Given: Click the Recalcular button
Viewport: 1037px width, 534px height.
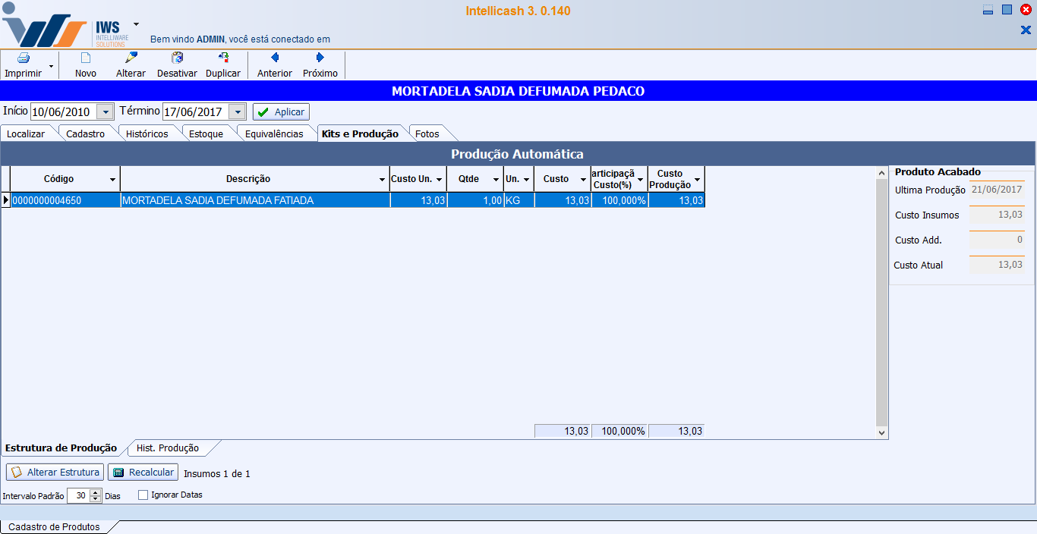Looking at the screenshot, I should [143, 473].
